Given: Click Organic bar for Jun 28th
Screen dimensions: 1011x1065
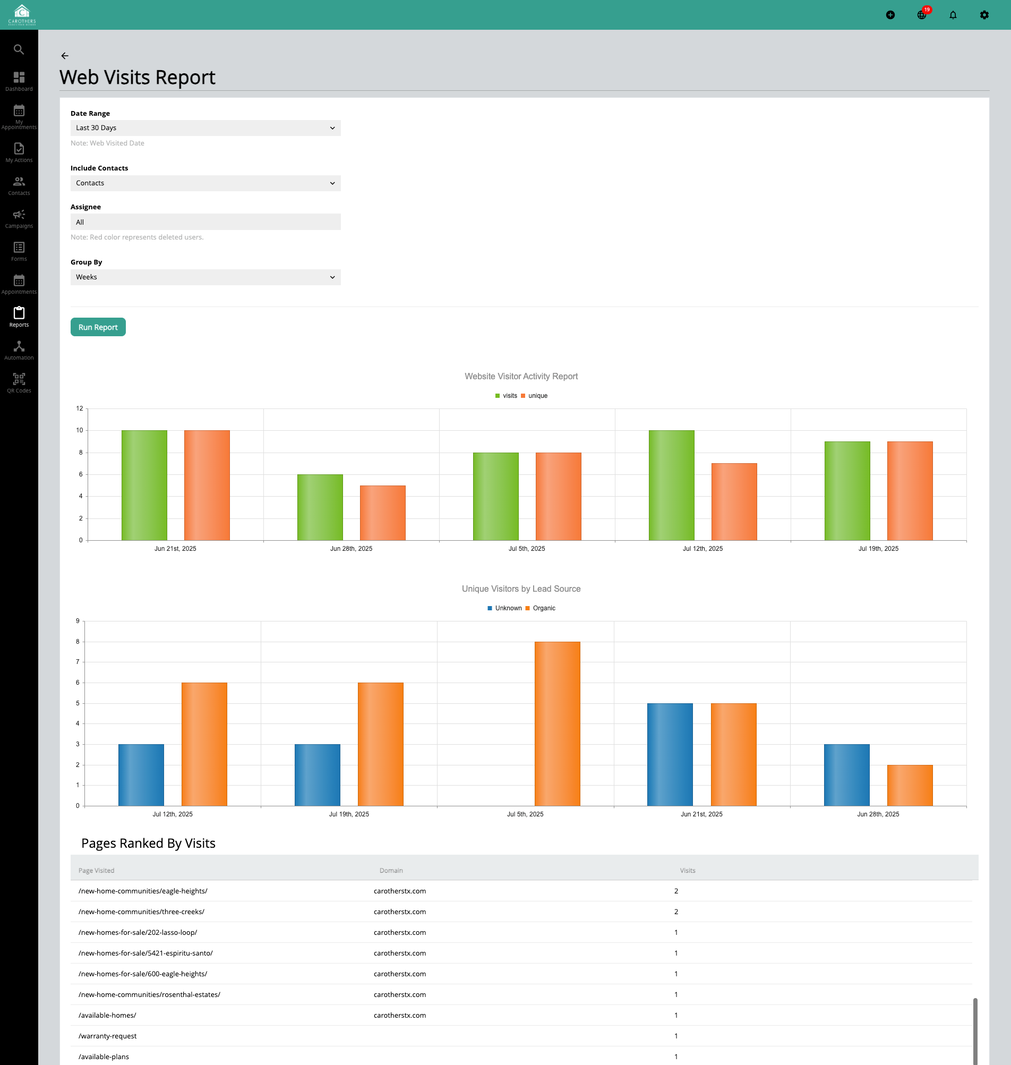Looking at the screenshot, I should click(910, 785).
